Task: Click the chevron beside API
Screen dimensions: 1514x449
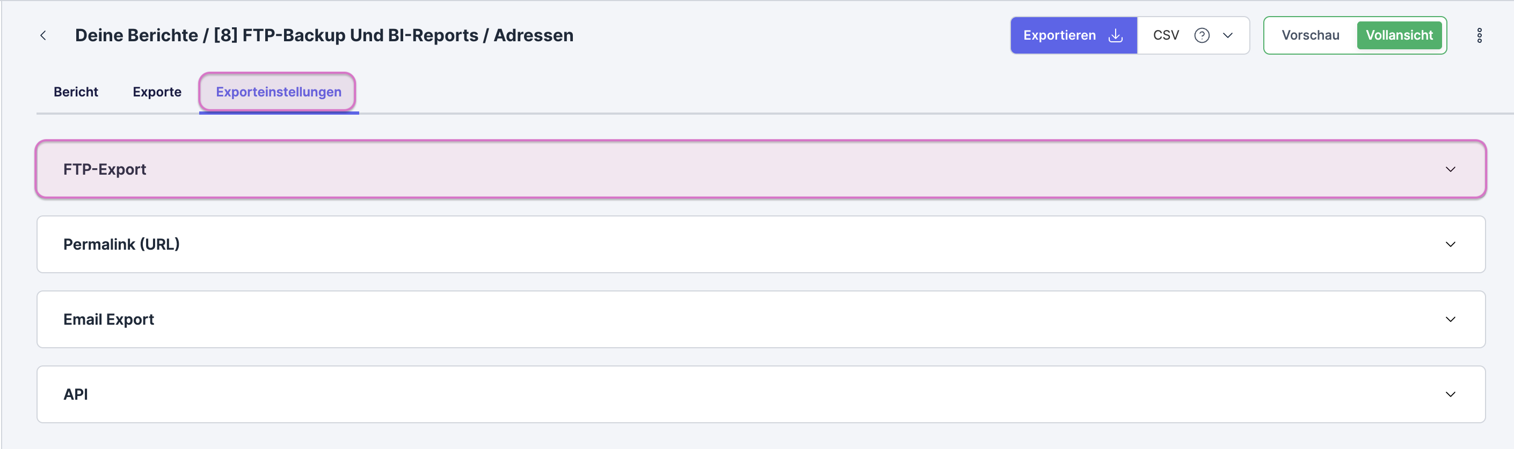Action: point(1451,394)
